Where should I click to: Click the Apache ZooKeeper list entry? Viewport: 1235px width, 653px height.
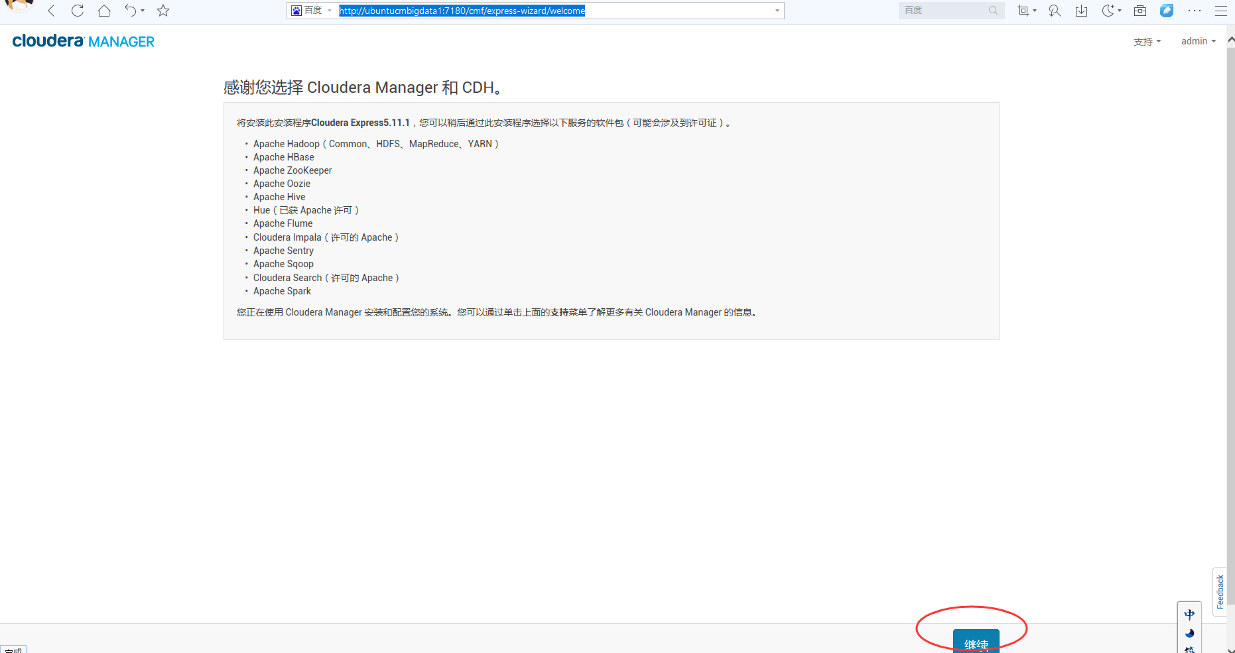pos(292,170)
